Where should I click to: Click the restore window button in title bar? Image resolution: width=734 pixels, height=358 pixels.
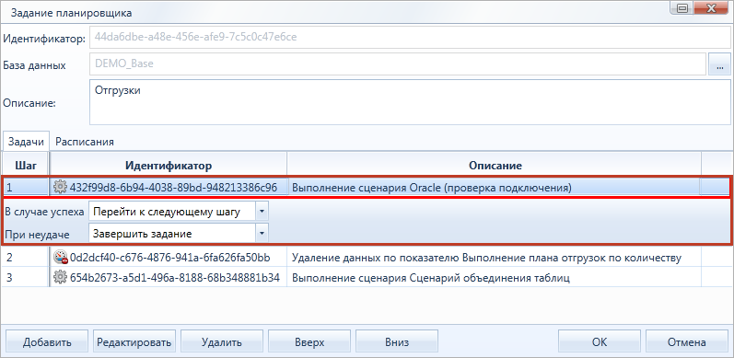pos(682,8)
